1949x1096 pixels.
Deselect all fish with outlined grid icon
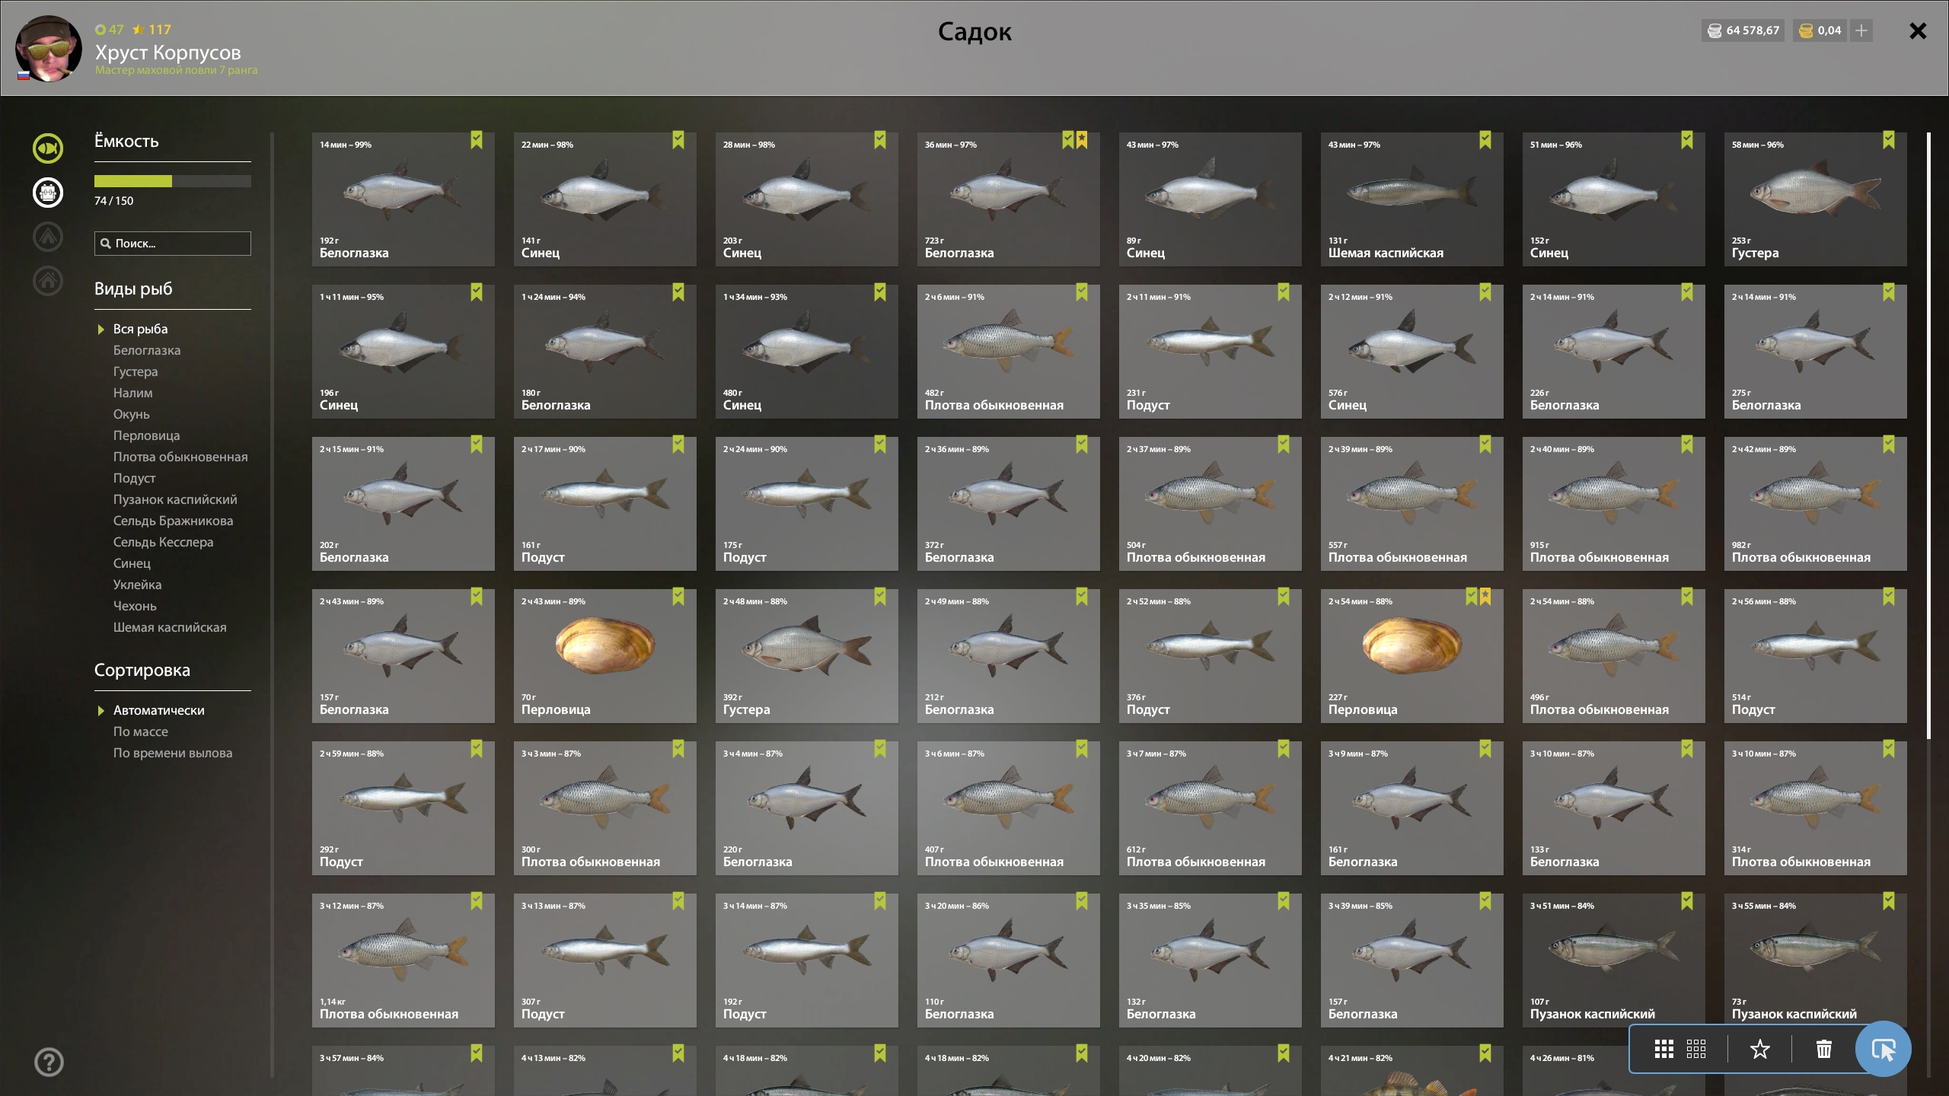click(1696, 1049)
